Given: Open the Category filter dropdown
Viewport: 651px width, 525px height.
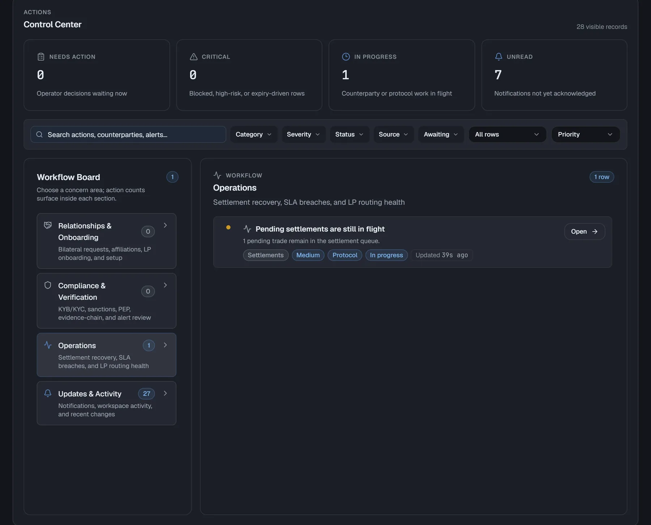Looking at the screenshot, I should click(254, 135).
